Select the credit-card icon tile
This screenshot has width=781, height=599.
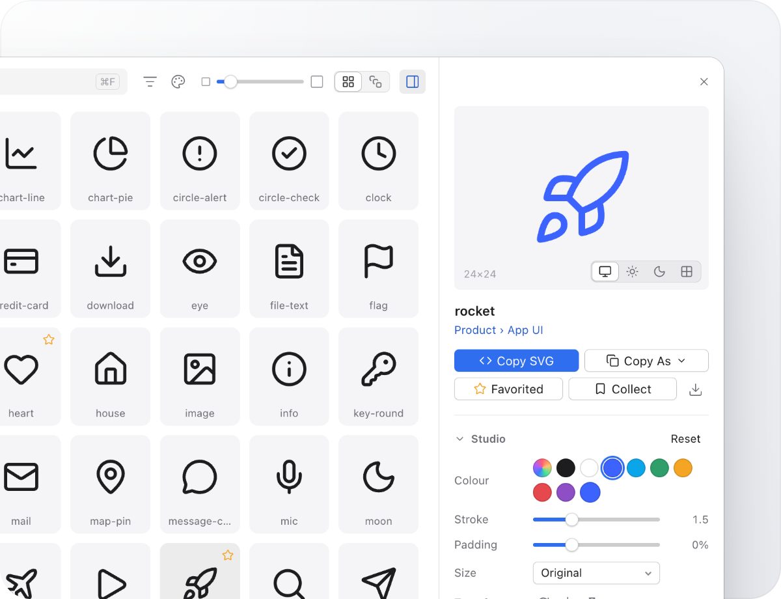(x=30, y=268)
